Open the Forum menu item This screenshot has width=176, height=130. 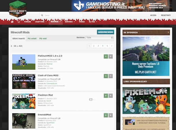click(27, 22)
